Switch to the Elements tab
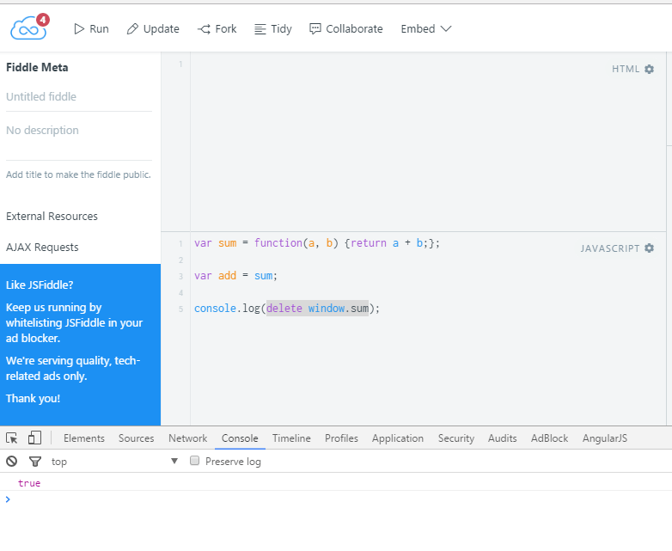The width and height of the screenshot is (672, 551). (x=84, y=438)
